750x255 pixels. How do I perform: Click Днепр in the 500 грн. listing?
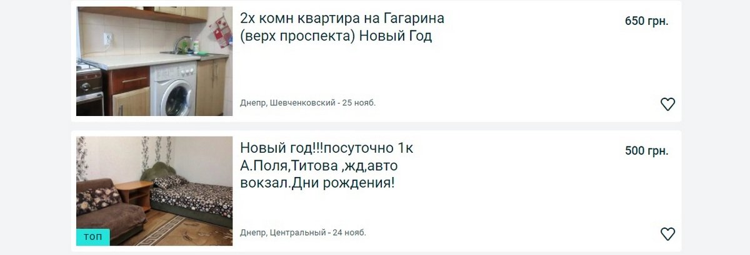click(252, 233)
